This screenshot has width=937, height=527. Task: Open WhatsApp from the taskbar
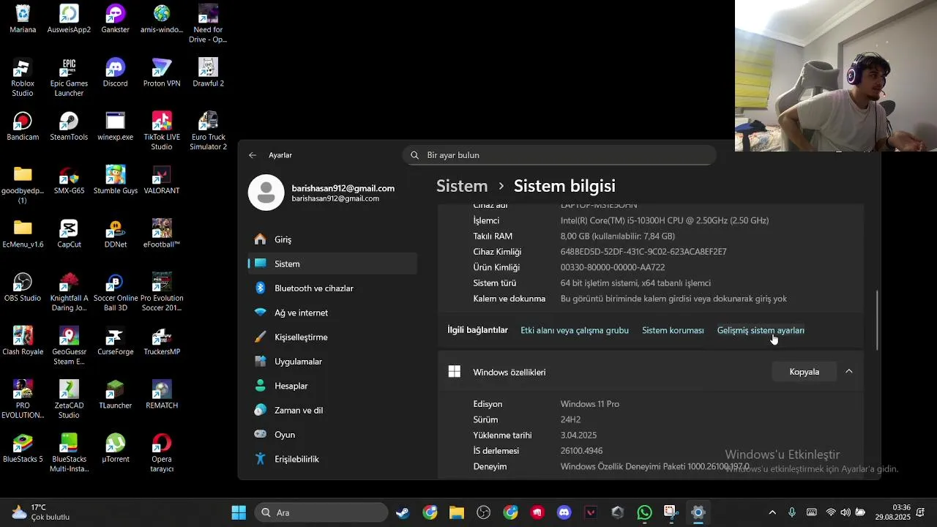(x=644, y=512)
